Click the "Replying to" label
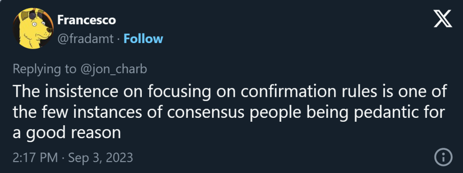The width and height of the screenshot is (463, 173). (x=45, y=69)
